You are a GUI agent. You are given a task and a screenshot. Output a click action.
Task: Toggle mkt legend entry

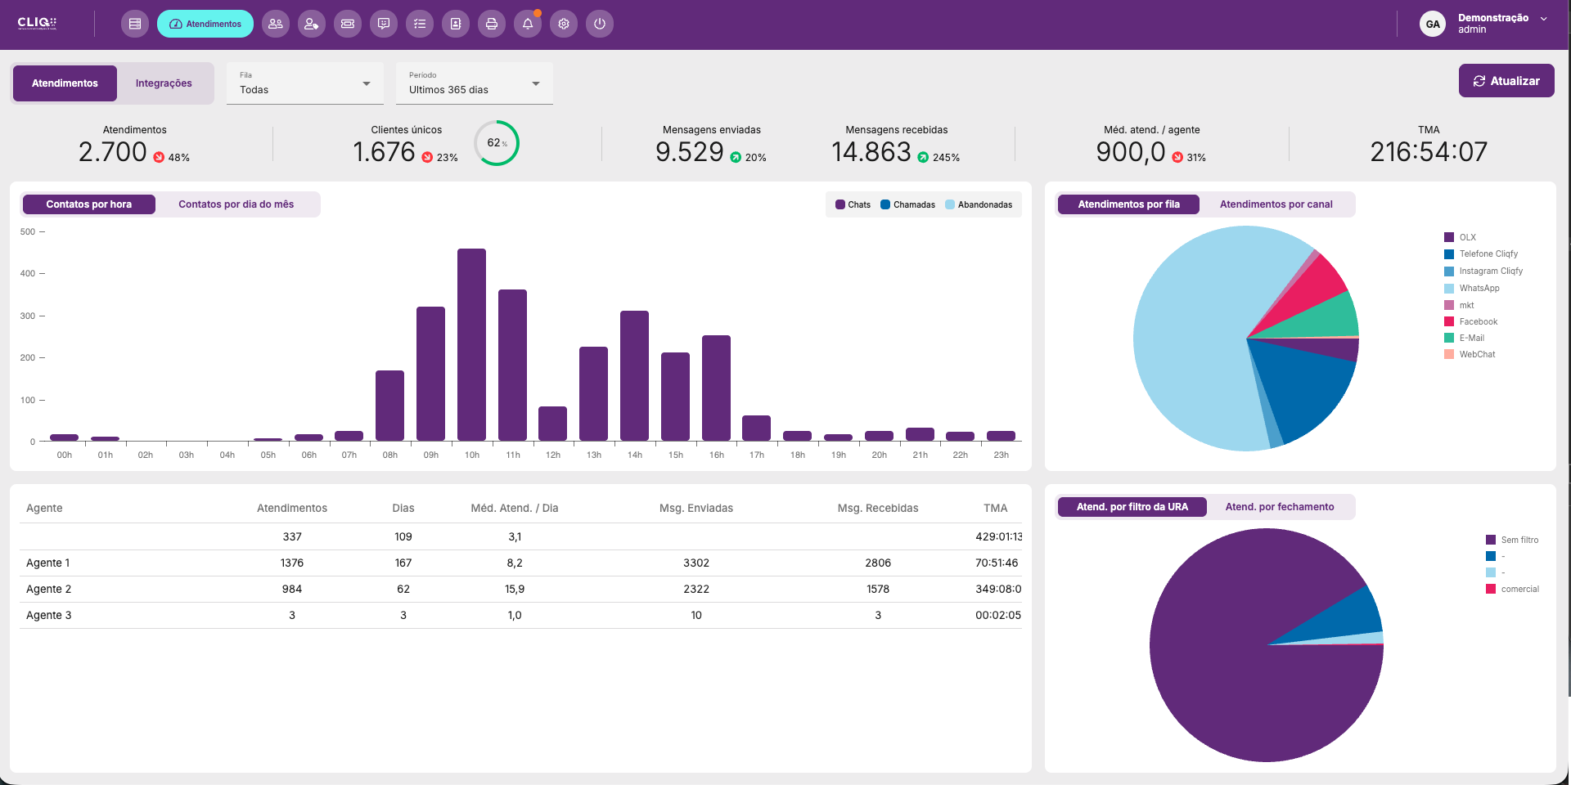[1459, 306]
